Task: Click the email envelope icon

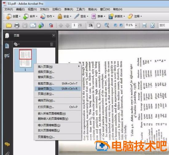Action: (x=33, y=25)
